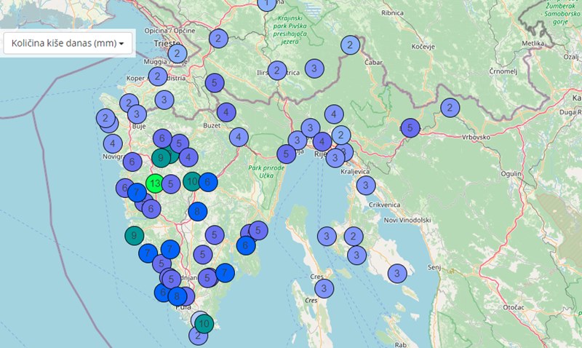Click the Park prirode Učka map label
This screenshot has height=348, width=582.
tap(264, 172)
